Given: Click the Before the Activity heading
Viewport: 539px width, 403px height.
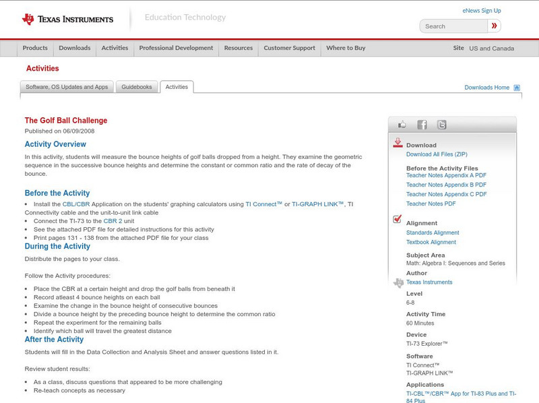Looking at the screenshot, I should coord(57,193).
